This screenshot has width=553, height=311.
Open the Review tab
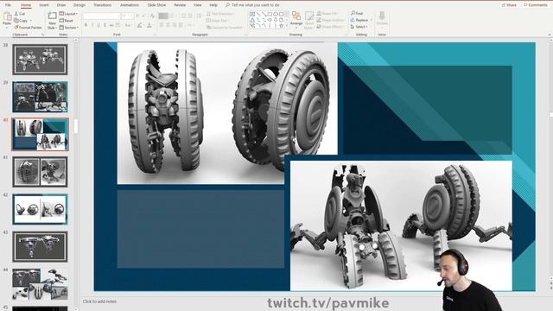coord(180,5)
